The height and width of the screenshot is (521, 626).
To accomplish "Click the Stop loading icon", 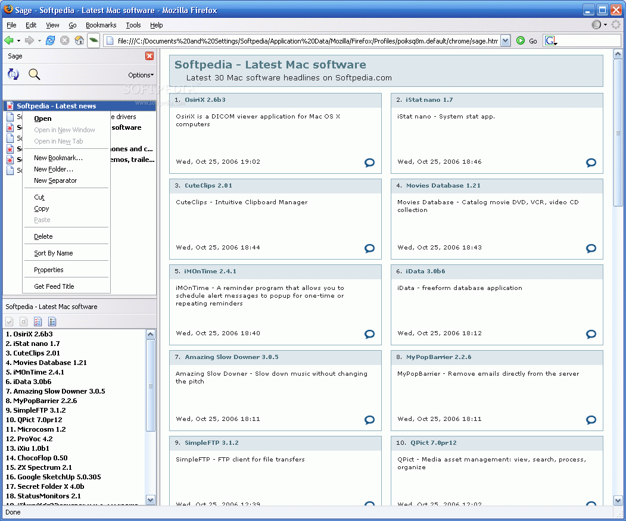I will 65,40.
